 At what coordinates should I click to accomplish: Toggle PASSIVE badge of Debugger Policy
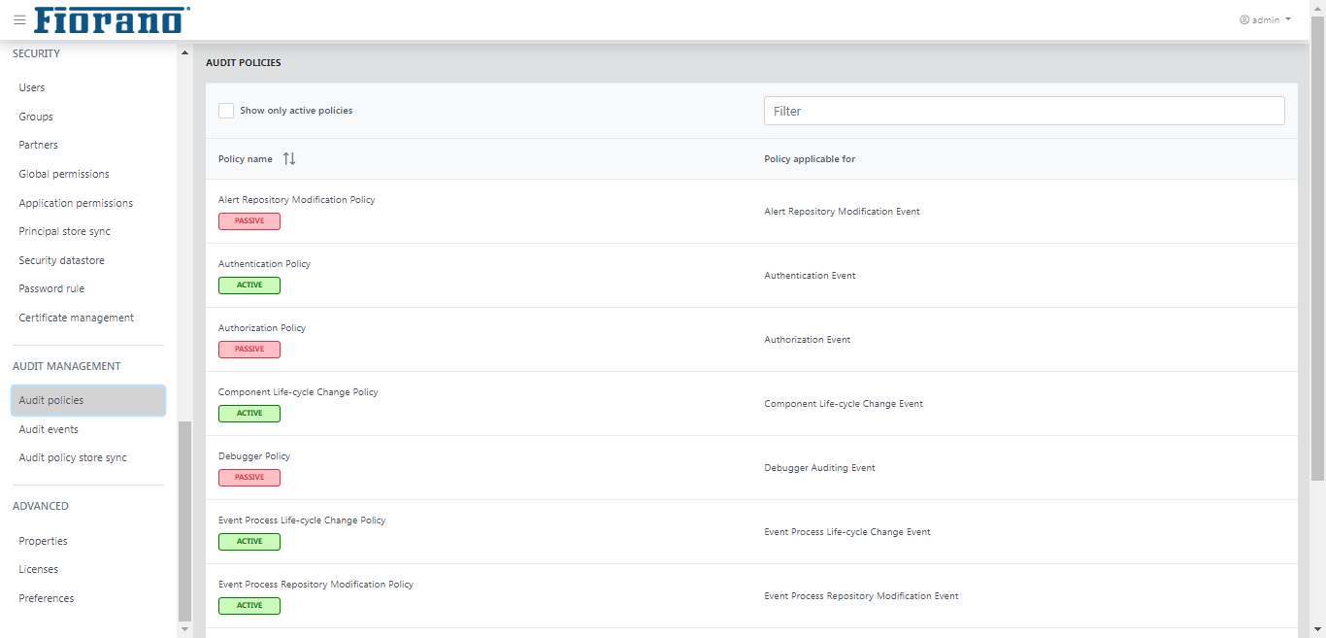click(x=249, y=478)
